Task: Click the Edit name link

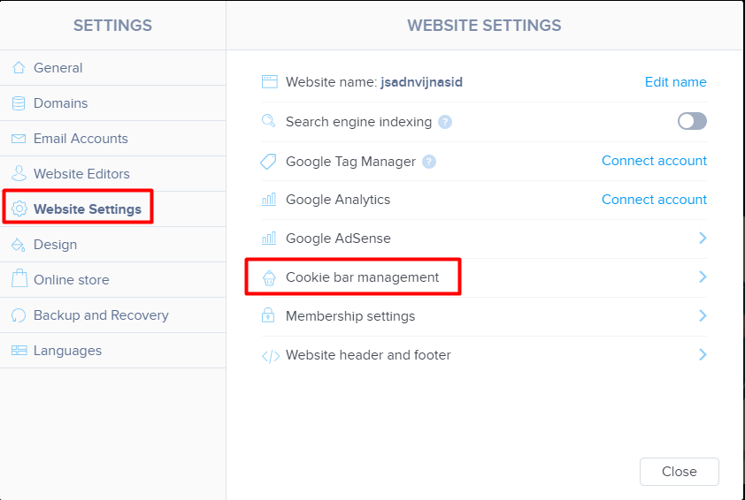Action: pyautogui.click(x=676, y=82)
